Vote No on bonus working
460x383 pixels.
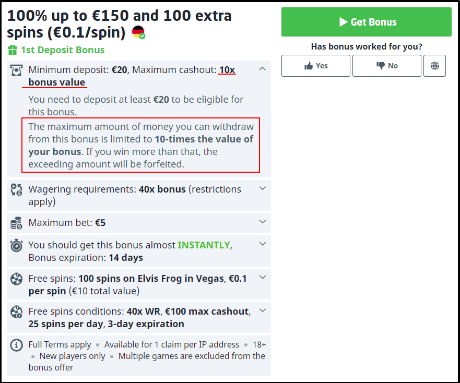pos(386,66)
